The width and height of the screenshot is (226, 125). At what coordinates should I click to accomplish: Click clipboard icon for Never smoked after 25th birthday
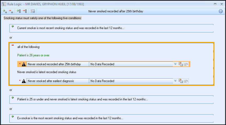[x=180, y=64]
